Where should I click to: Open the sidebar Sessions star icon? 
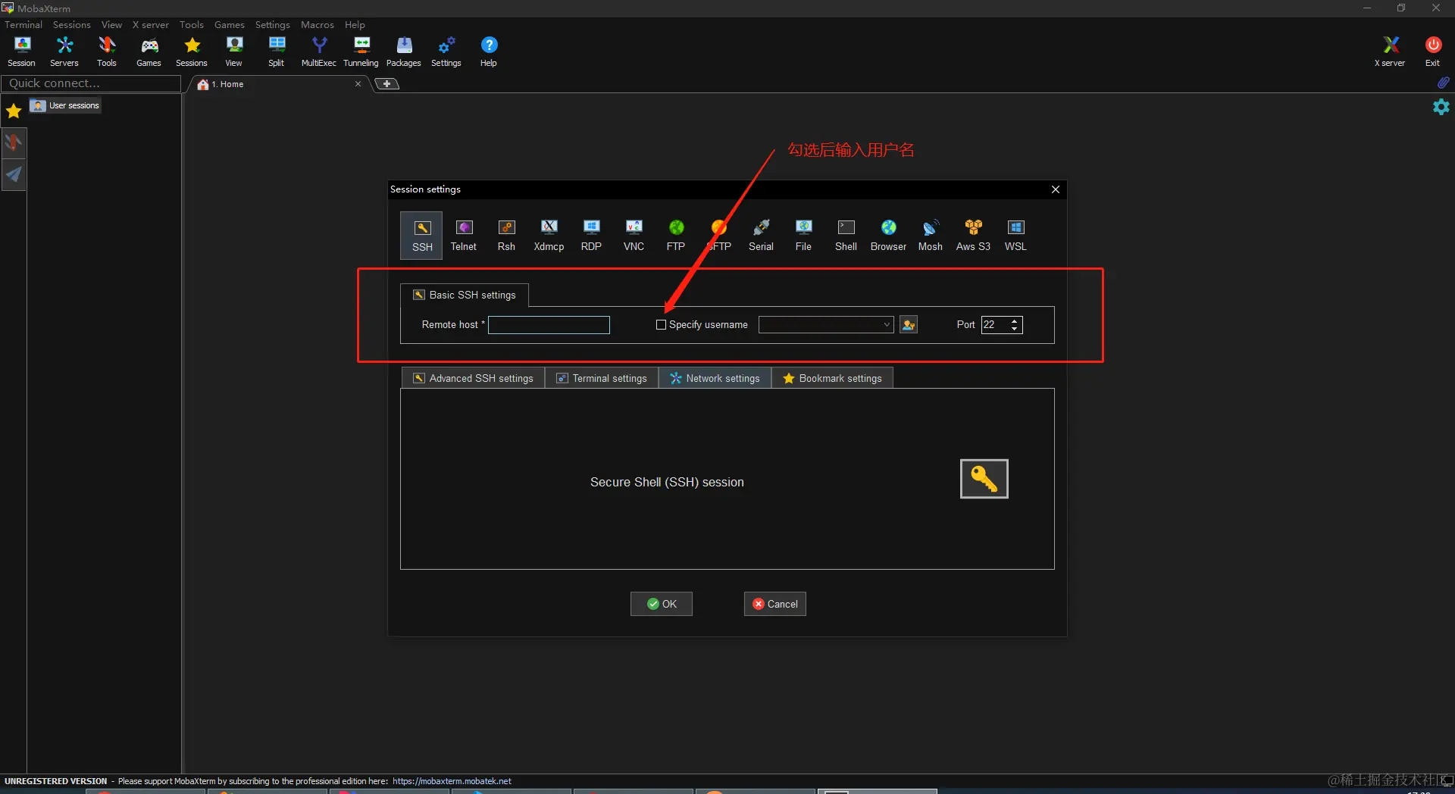click(x=14, y=112)
